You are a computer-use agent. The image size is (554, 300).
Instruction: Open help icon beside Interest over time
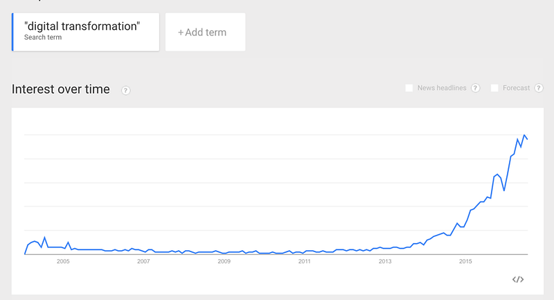click(125, 91)
